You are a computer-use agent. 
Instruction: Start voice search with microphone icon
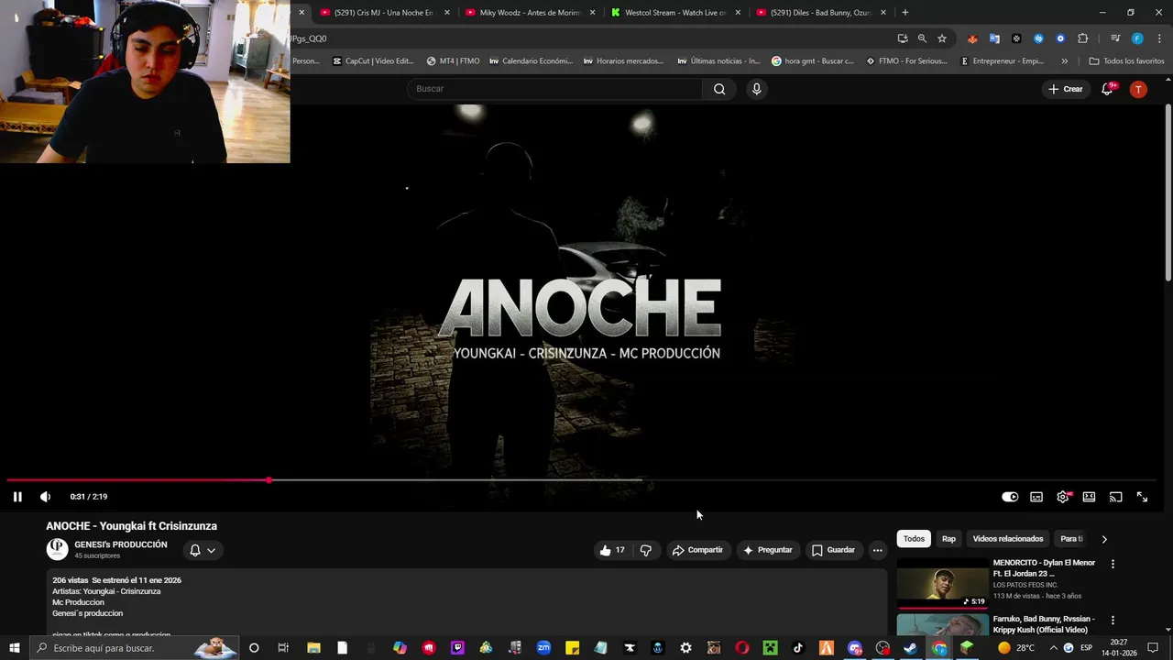pyautogui.click(x=756, y=89)
